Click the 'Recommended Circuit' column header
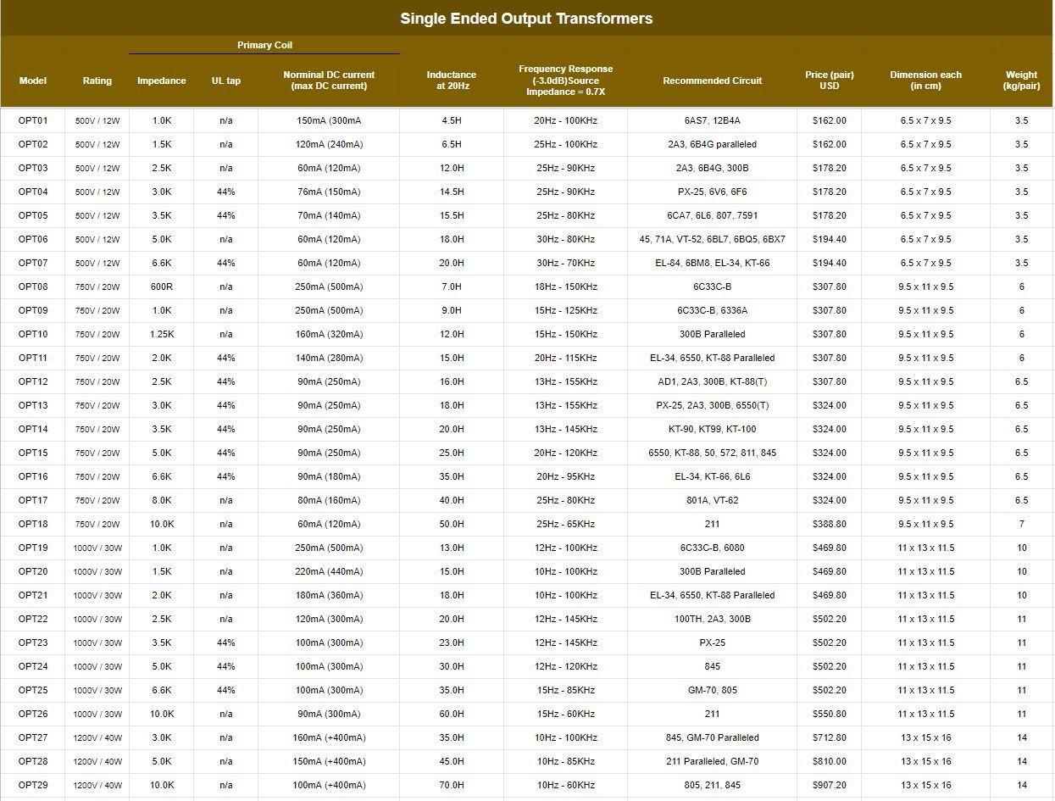The image size is (1055, 801). (x=712, y=81)
